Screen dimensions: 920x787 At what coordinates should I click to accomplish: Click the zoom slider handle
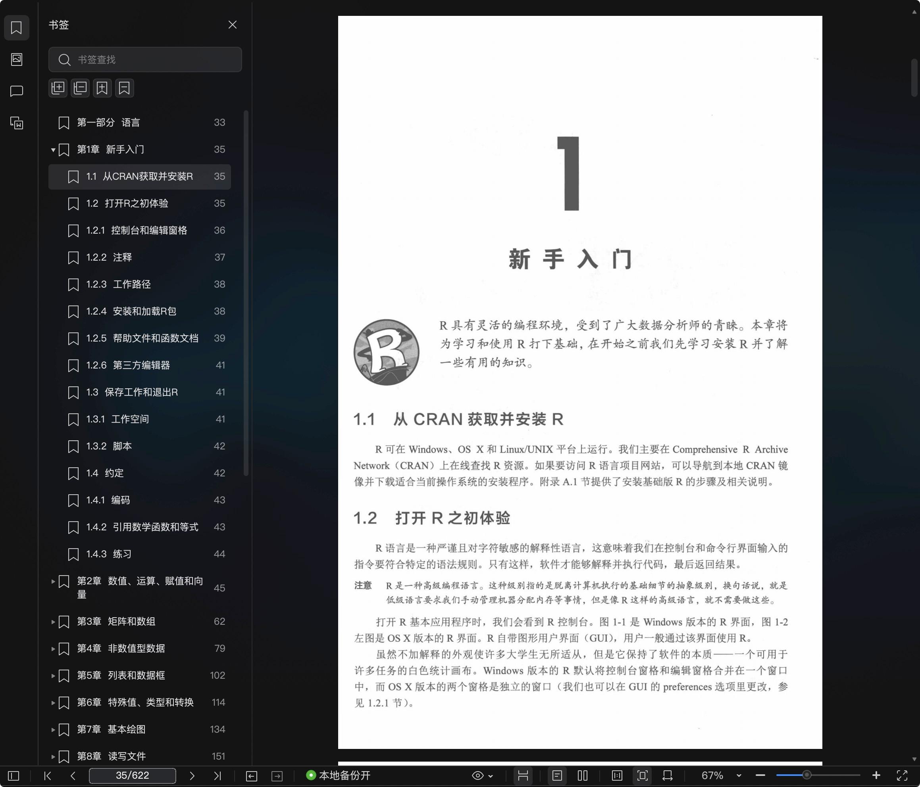pos(807,775)
